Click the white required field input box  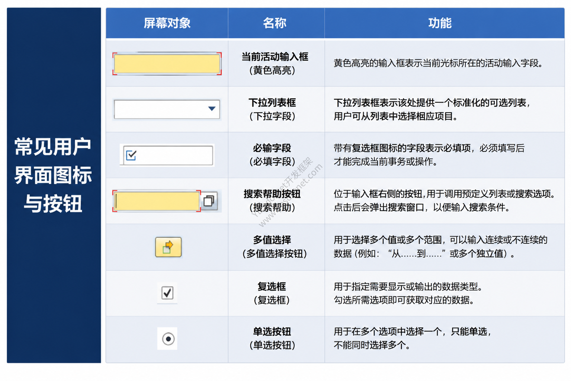(168, 155)
